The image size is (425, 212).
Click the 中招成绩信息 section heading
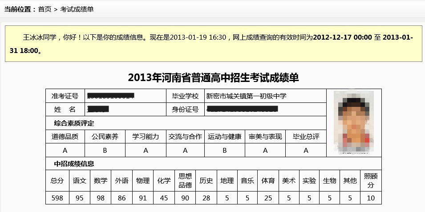point(74,163)
